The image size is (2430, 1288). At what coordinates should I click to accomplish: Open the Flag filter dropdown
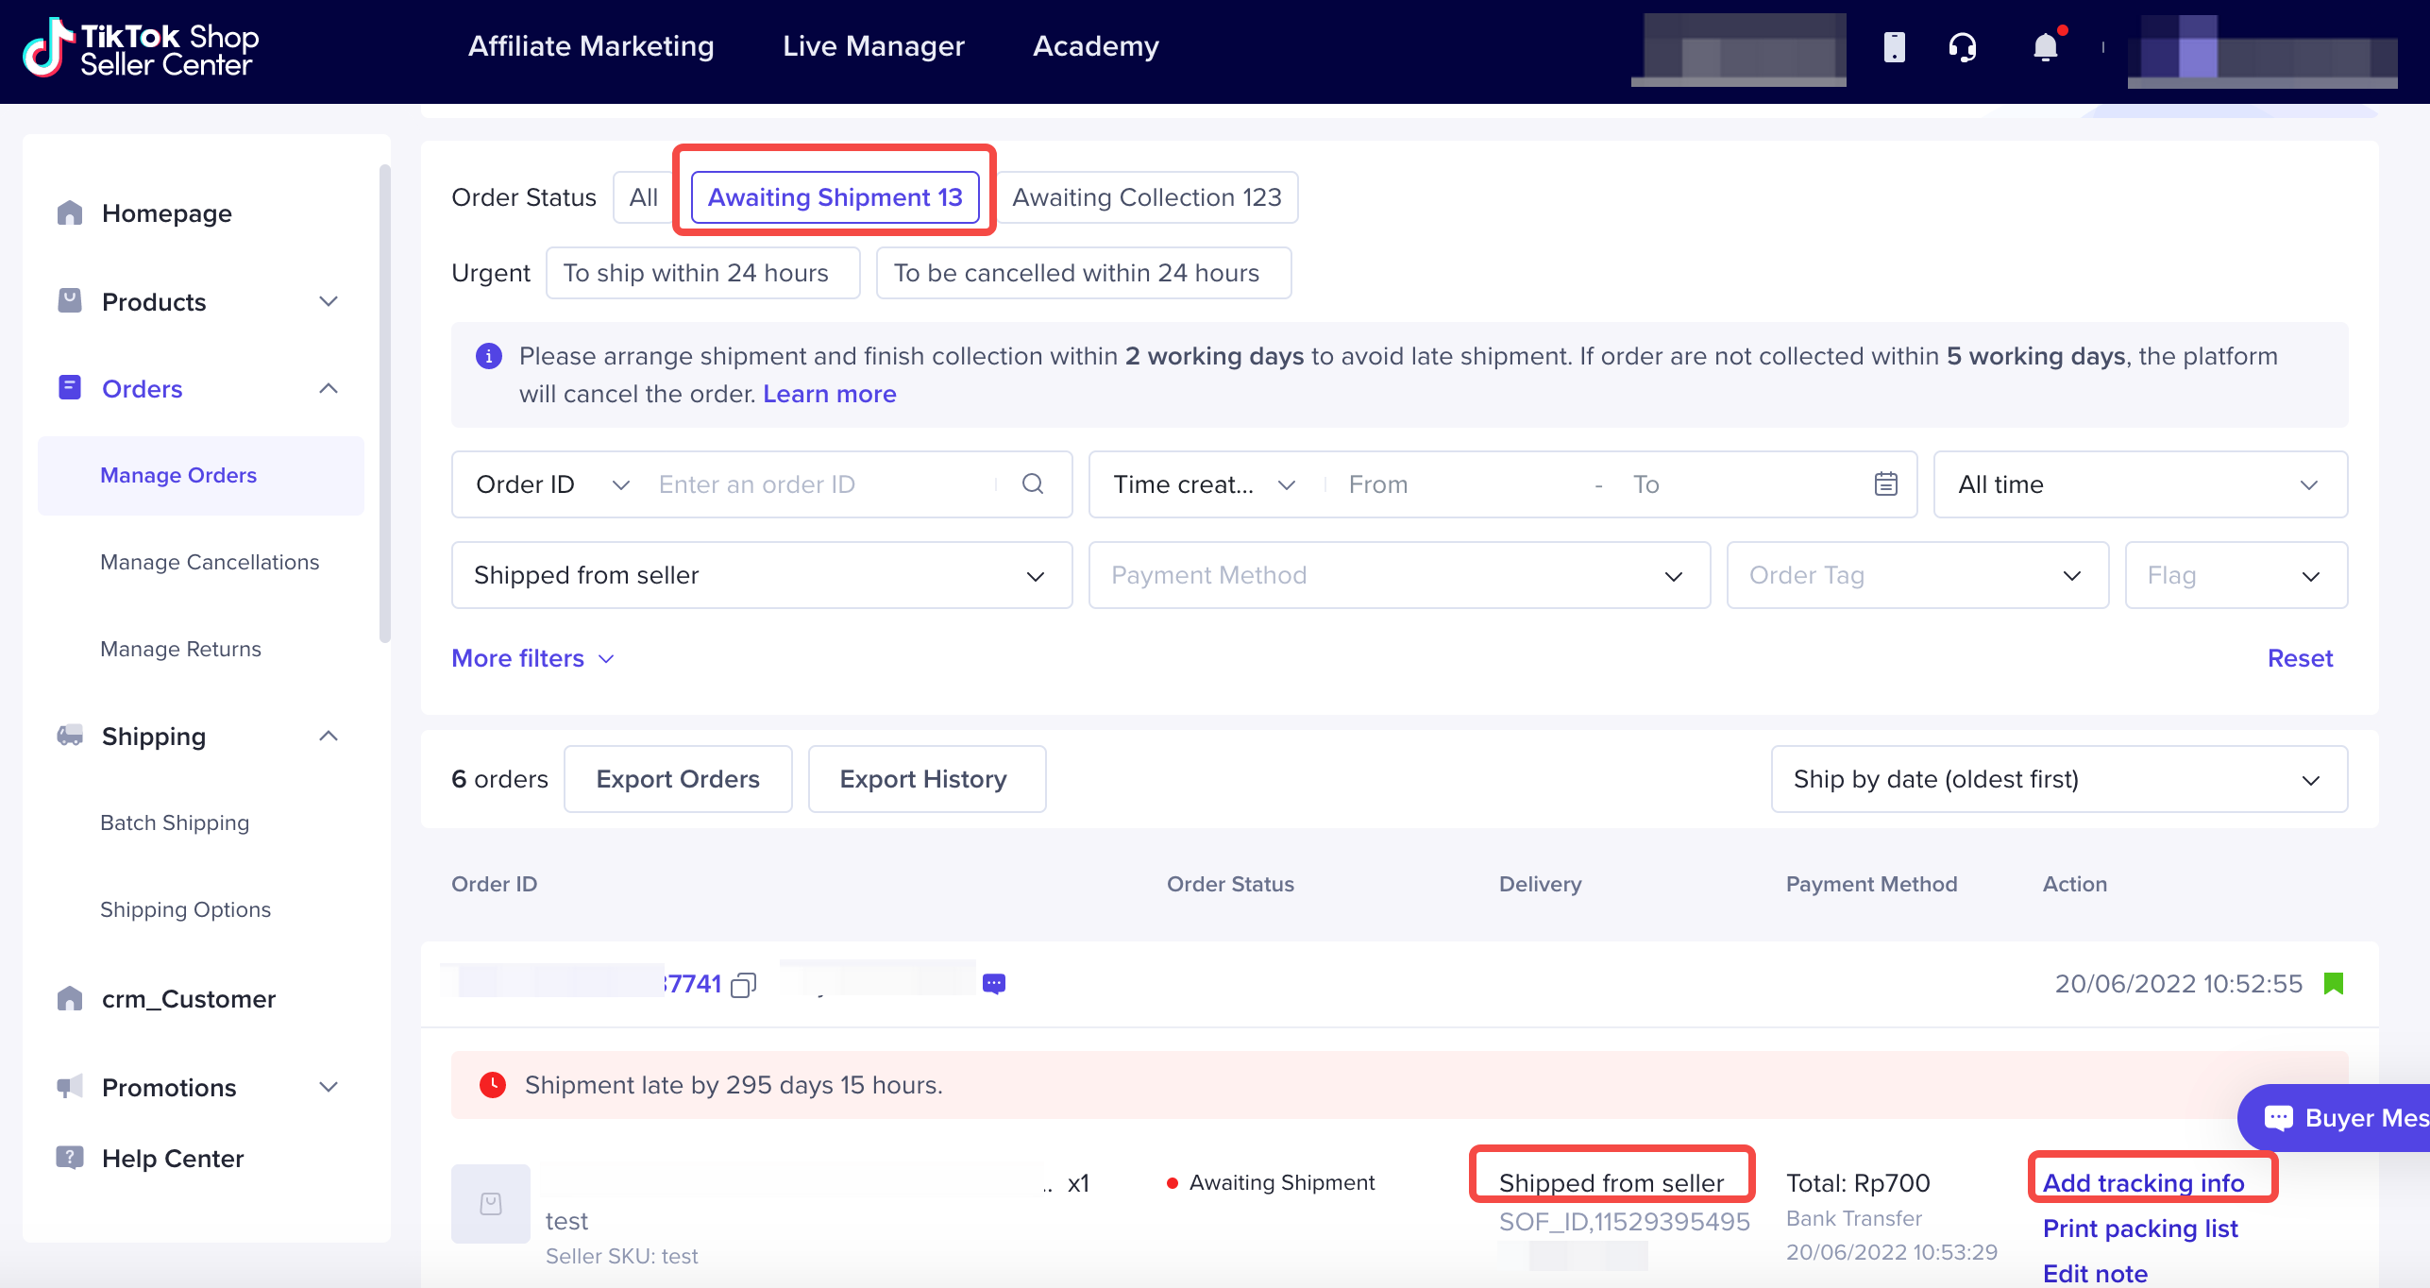[2236, 575]
